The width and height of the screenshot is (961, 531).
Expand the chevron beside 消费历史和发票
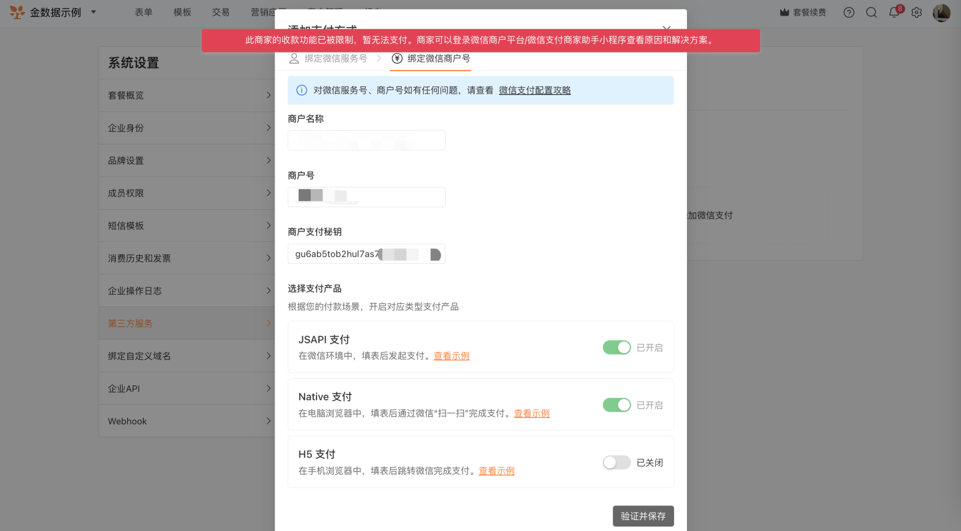click(268, 258)
